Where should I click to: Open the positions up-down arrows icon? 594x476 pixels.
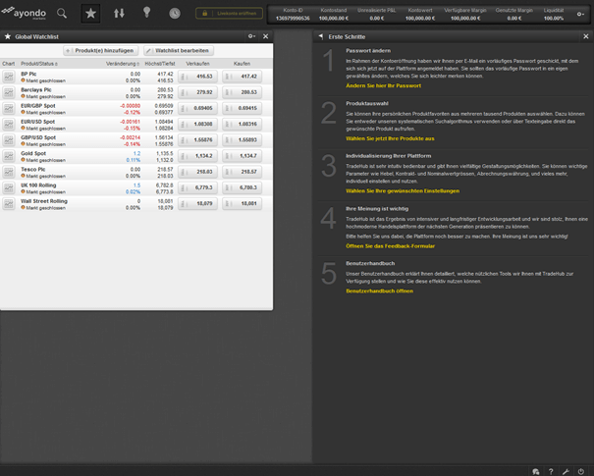point(119,14)
